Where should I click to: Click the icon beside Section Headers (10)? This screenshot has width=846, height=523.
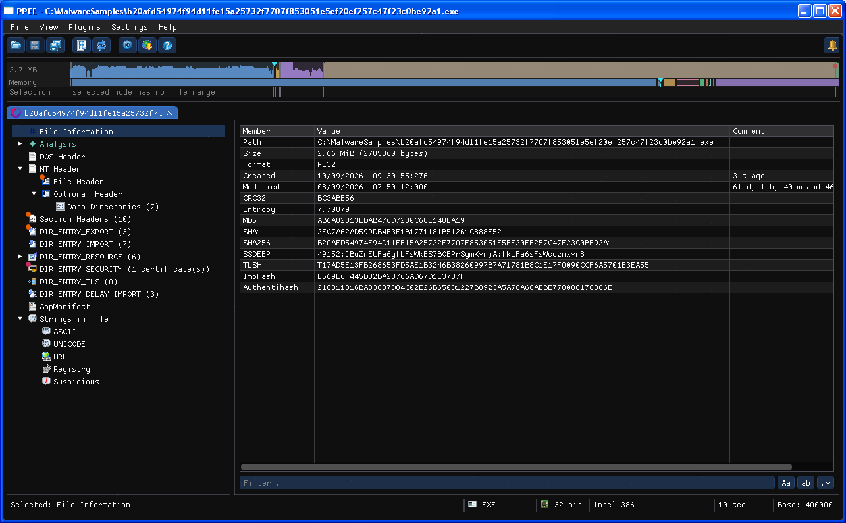point(32,218)
